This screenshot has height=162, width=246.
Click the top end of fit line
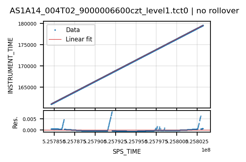203,26
